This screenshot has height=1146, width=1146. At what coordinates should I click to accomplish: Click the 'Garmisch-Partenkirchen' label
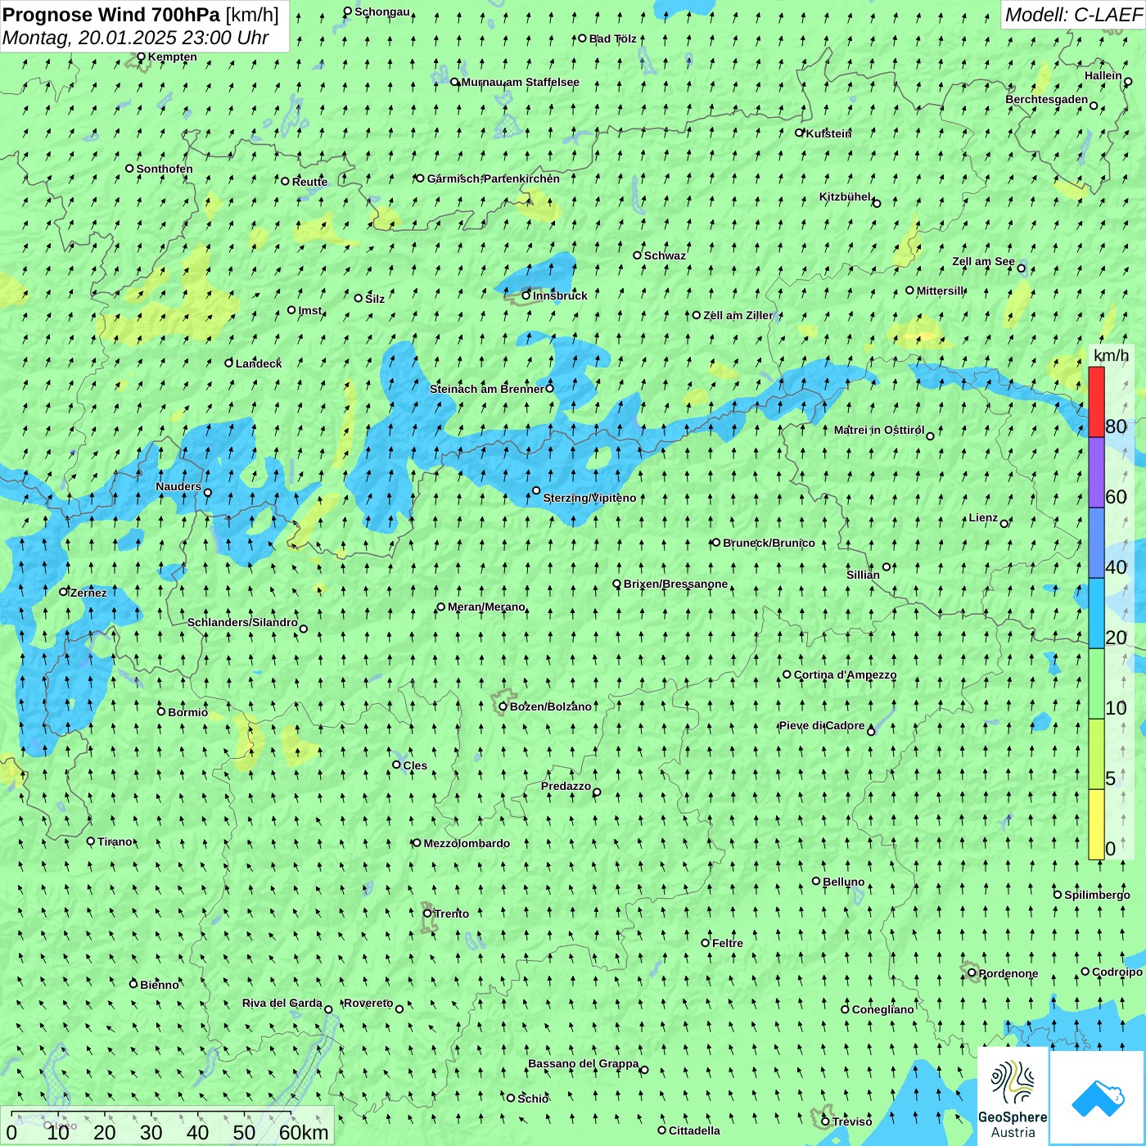click(x=494, y=178)
